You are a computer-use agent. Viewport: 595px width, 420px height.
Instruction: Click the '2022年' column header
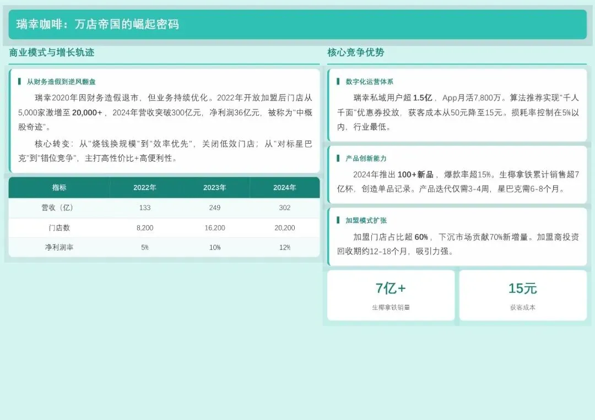click(144, 188)
